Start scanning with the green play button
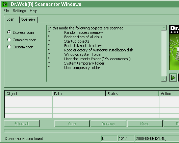 [173, 78]
